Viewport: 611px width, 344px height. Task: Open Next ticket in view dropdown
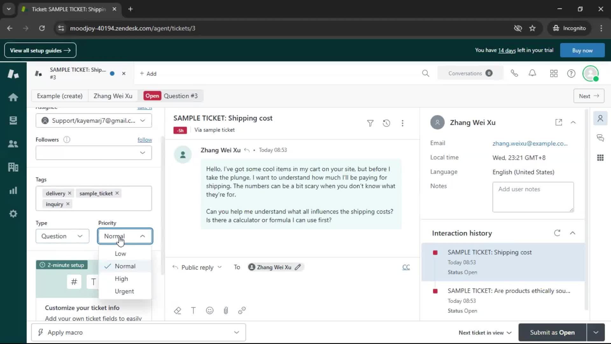click(x=485, y=333)
